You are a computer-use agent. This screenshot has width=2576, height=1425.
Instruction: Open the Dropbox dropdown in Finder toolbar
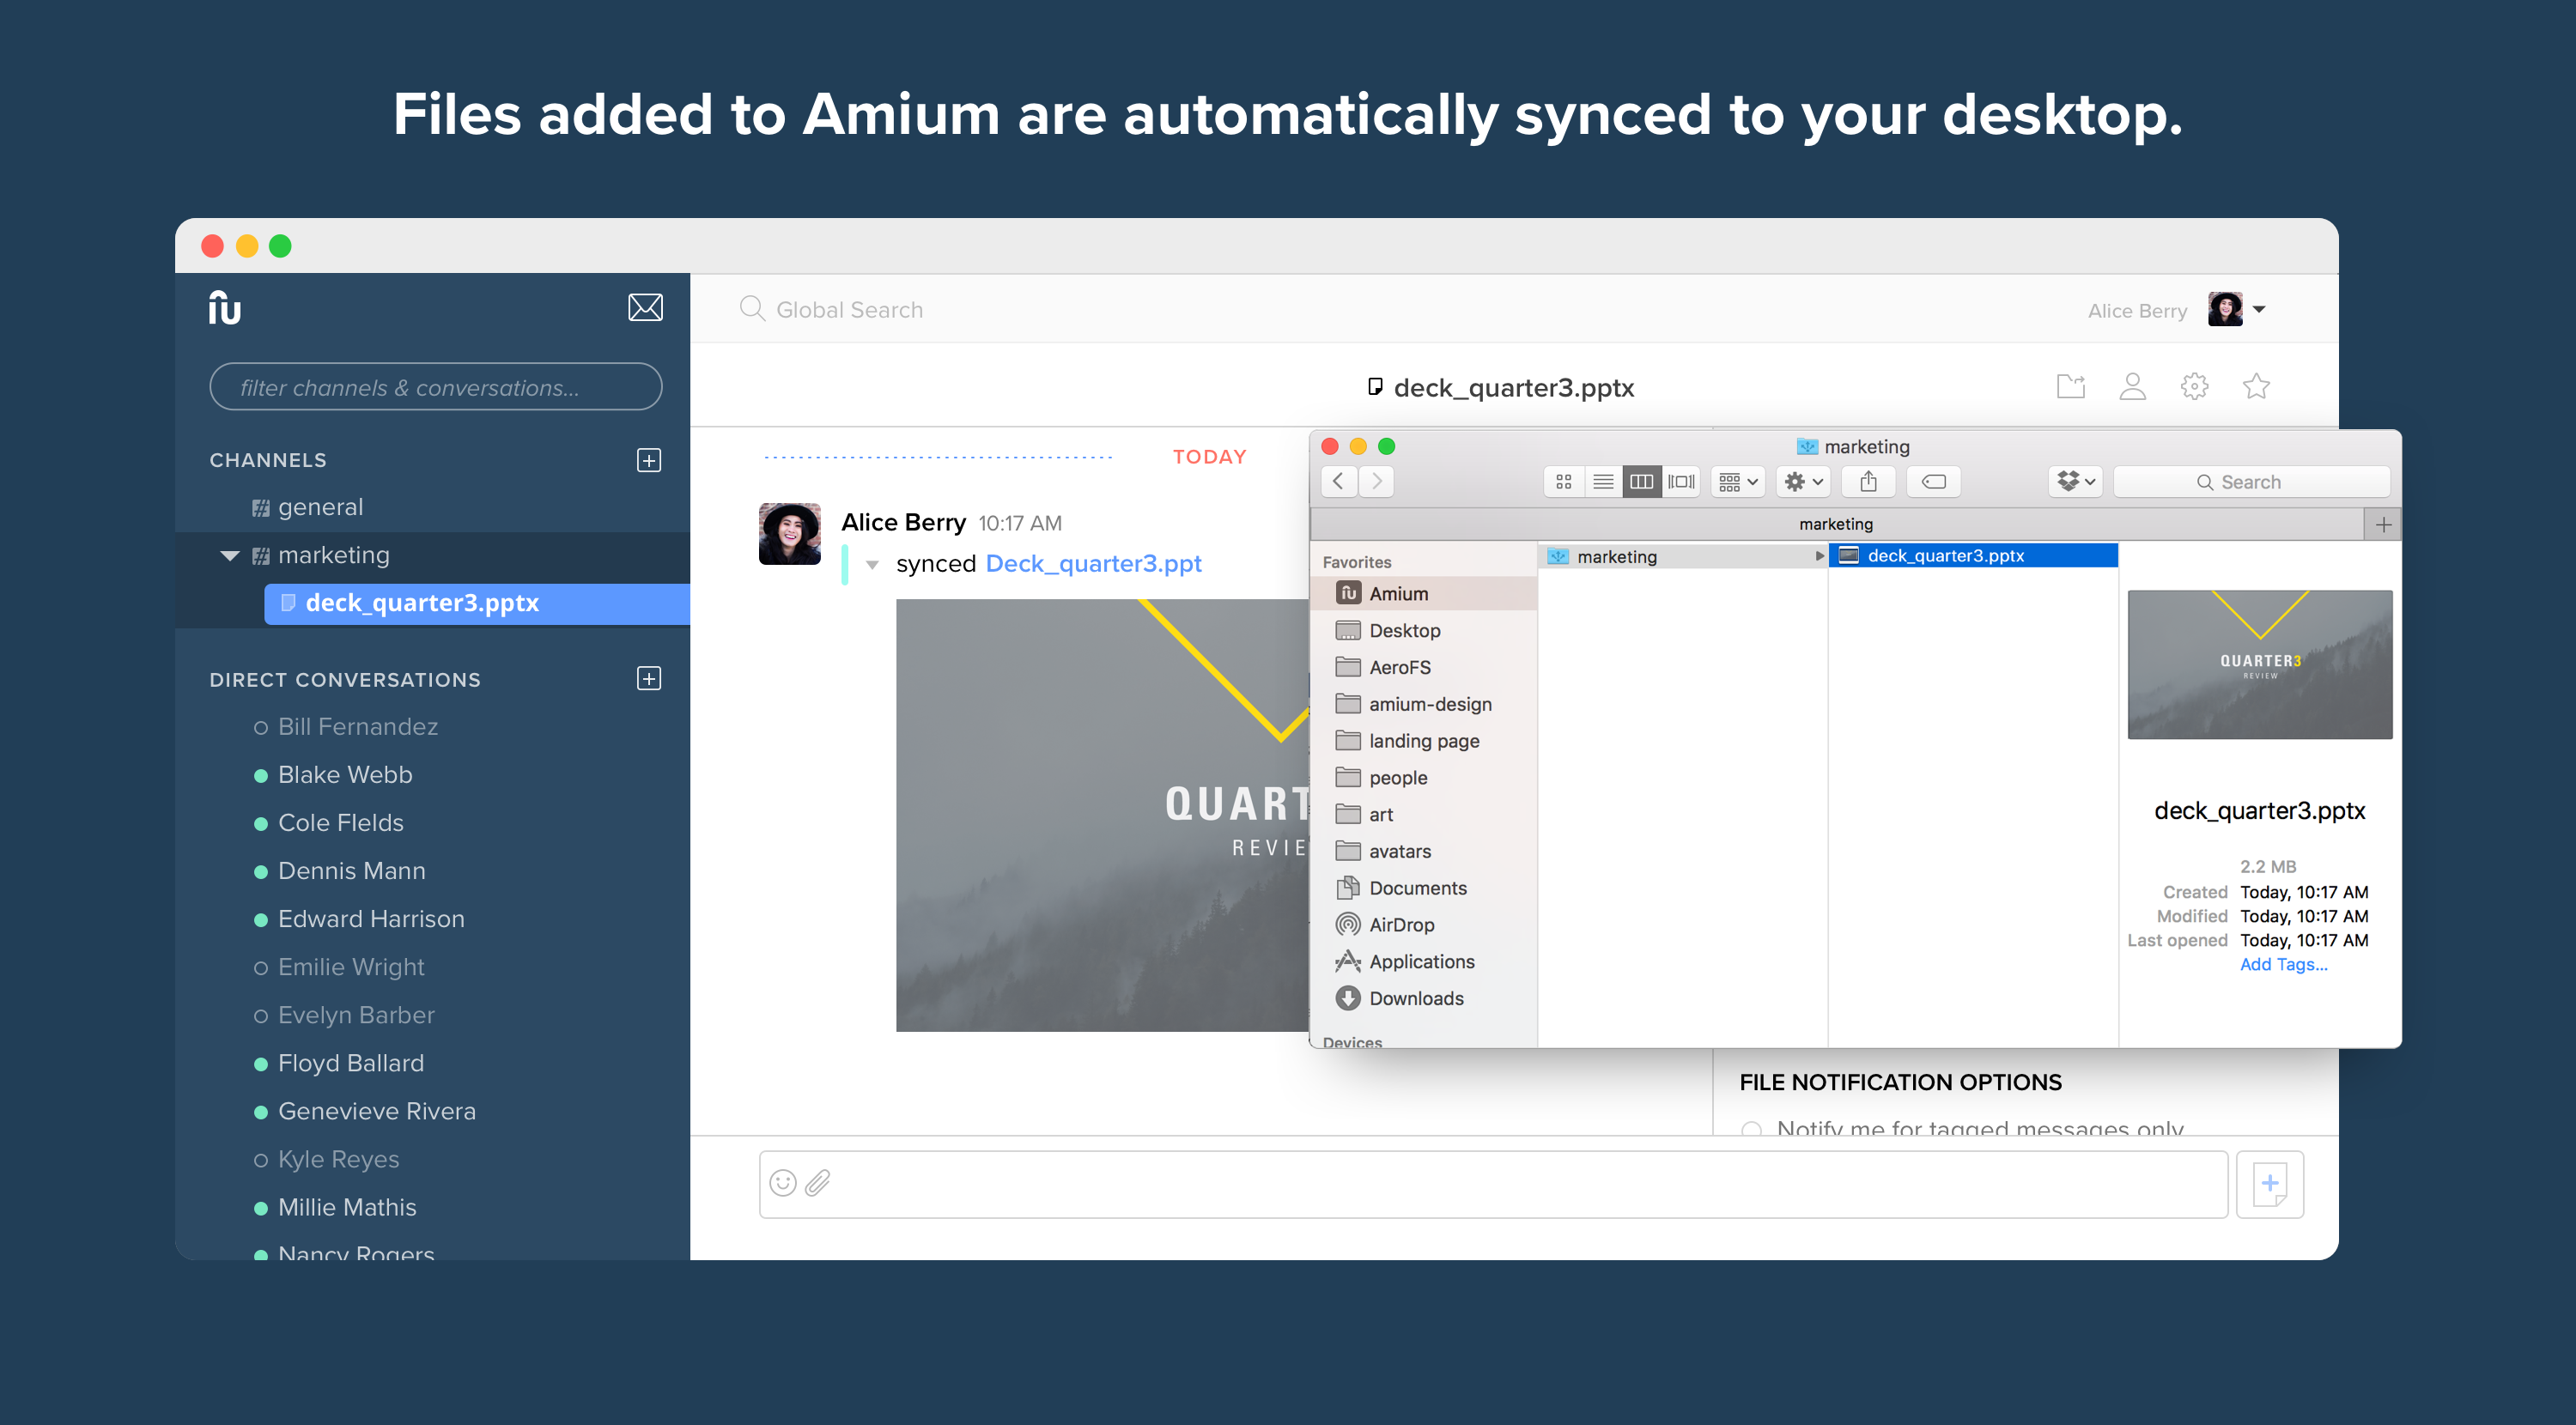(2075, 482)
